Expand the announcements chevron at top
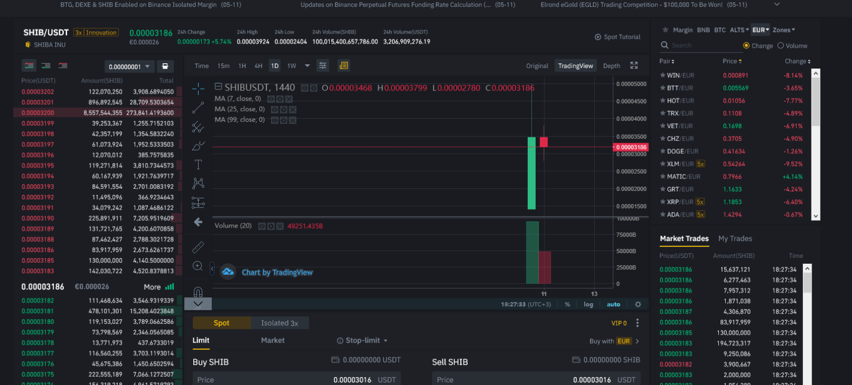852x385 pixels. pos(777,4)
